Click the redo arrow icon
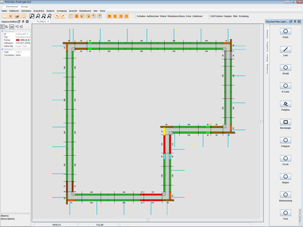 [63, 16]
